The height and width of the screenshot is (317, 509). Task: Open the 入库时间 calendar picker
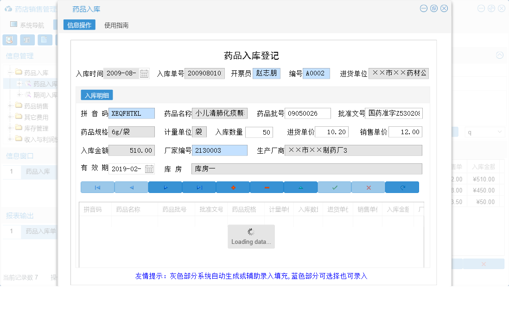tap(144, 73)
